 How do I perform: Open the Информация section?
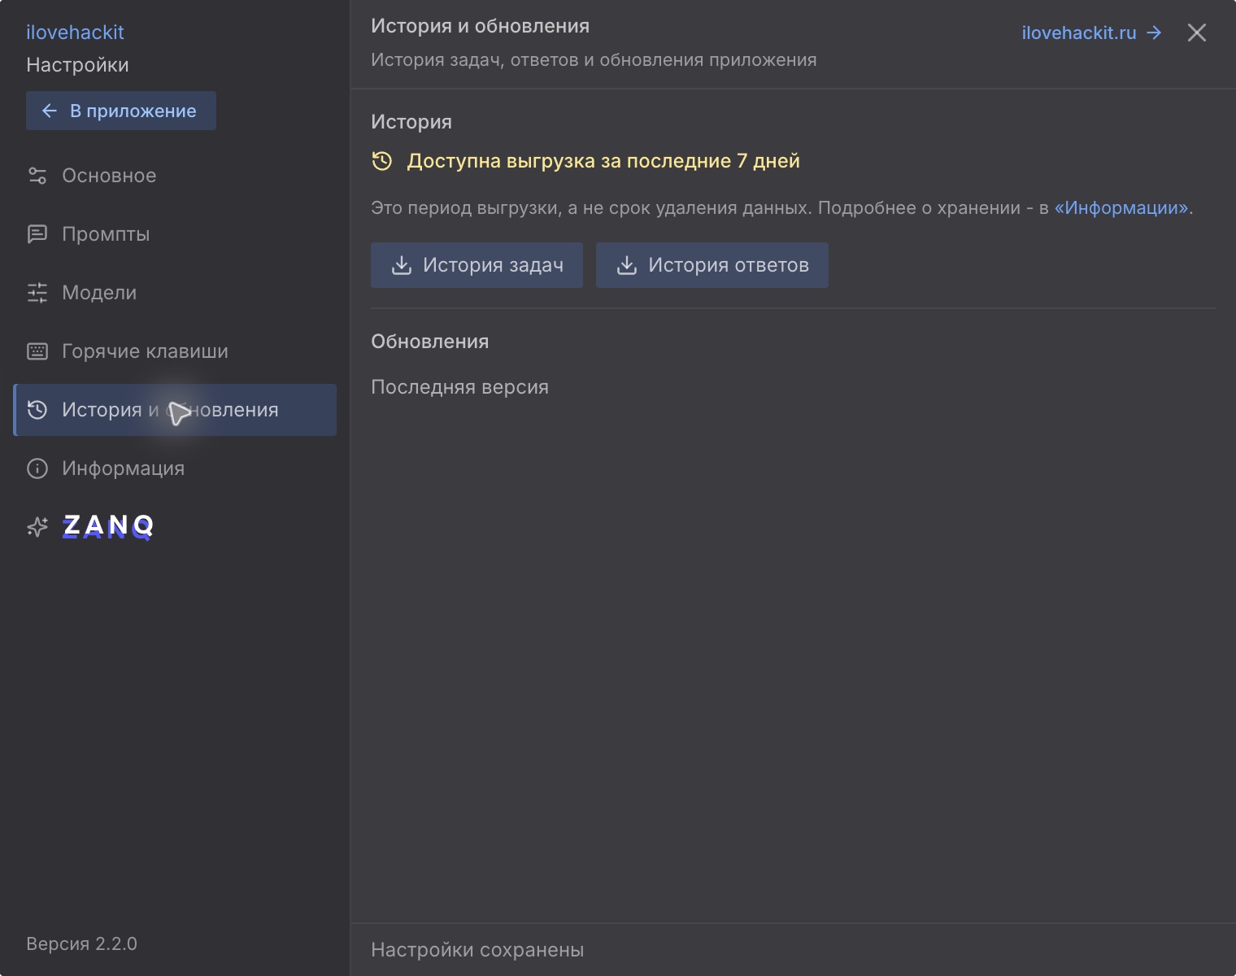(175, 468)
